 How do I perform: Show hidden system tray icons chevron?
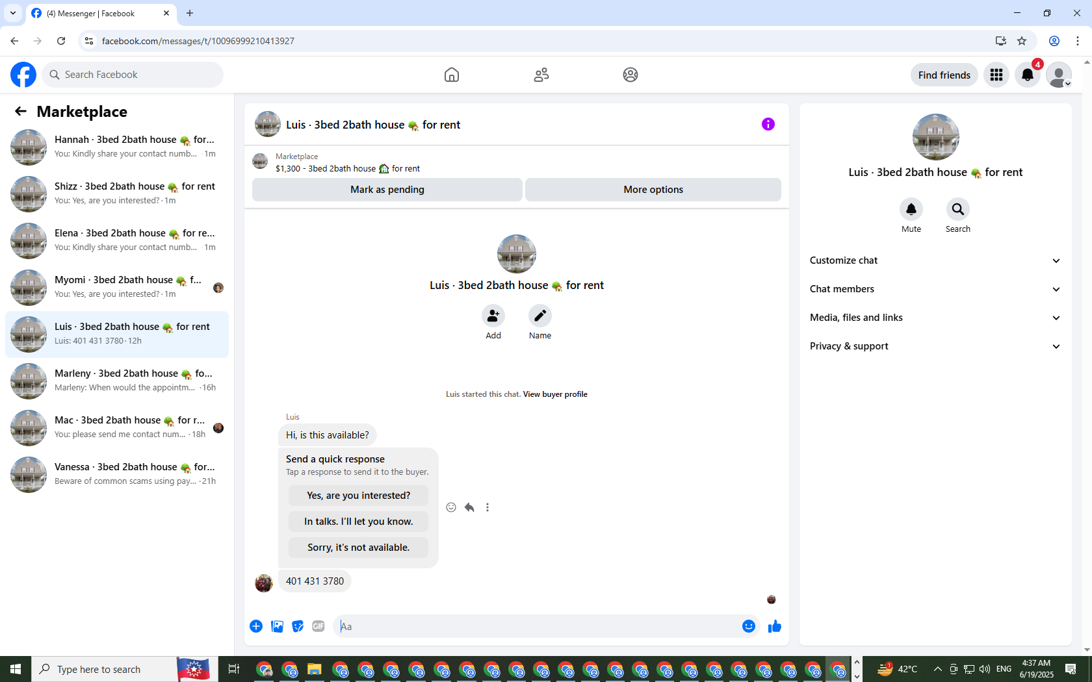click(937, 669)
